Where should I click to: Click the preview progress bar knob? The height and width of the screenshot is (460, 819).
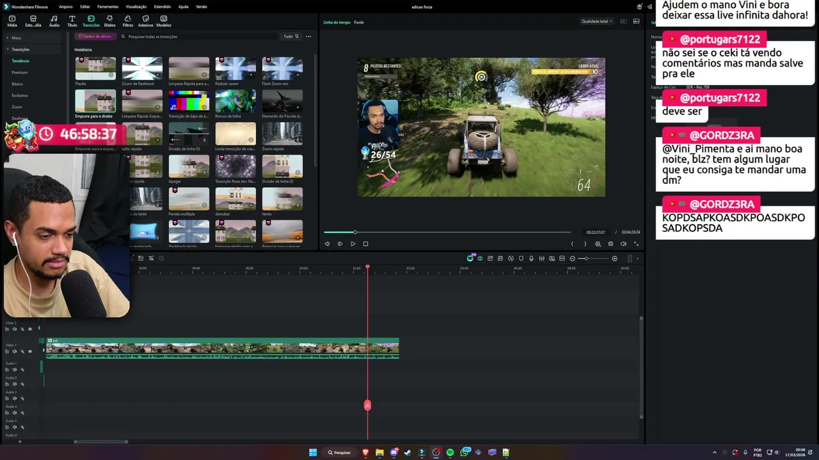pos(355,232)
